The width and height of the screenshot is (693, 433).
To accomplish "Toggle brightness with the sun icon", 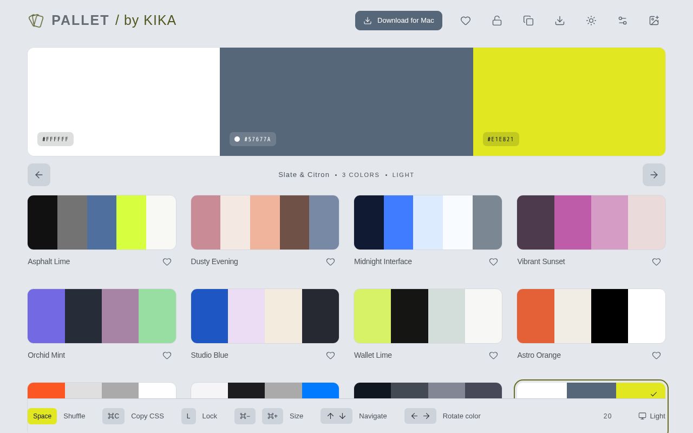I will [591, 21].
